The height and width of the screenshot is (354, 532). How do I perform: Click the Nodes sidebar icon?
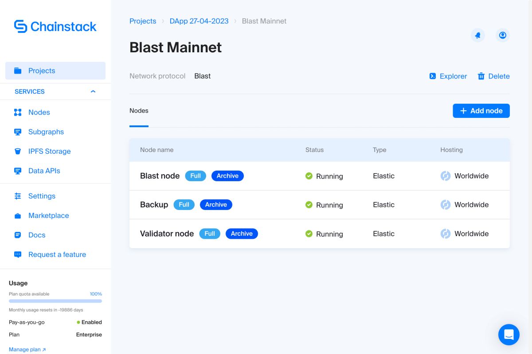click(18, 112)
